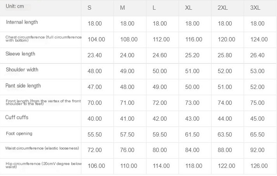277x176 pixels.
Task: Select the Shoulder width row label
Action: coord(22,70)
